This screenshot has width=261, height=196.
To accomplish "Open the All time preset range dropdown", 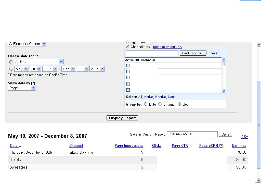I will (39, 62).
